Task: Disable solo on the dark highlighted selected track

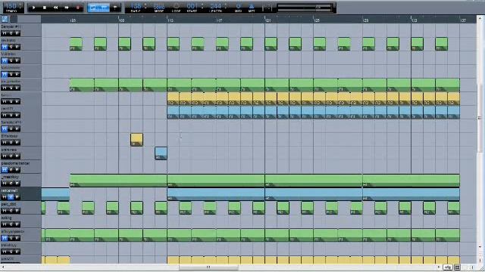Action: coord(11,196)
